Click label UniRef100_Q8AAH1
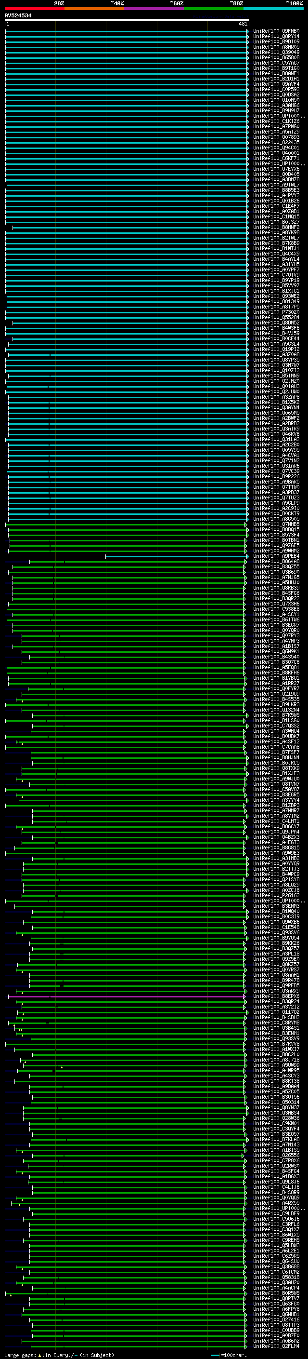Viewport: 308px width, 1359px height. point(276,975)
